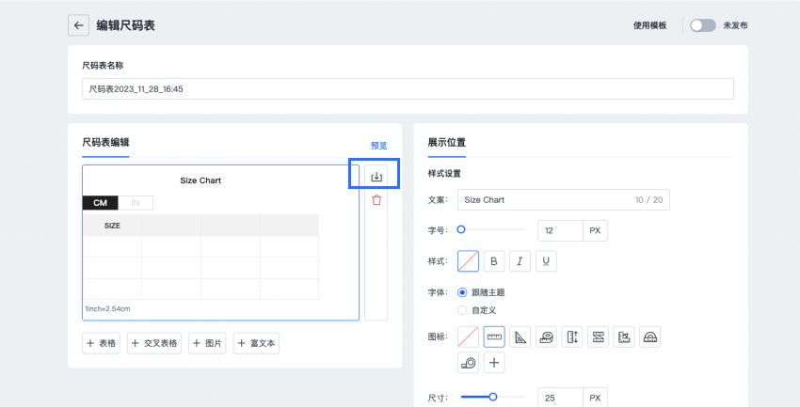
Task: Click the 使用模板 button
Action: [649, 25]
